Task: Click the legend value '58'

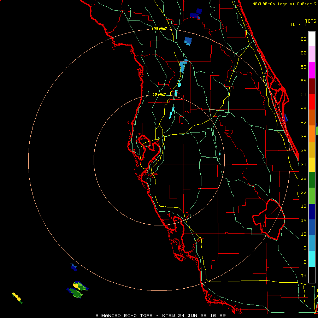Action: [x=304, y=67]
